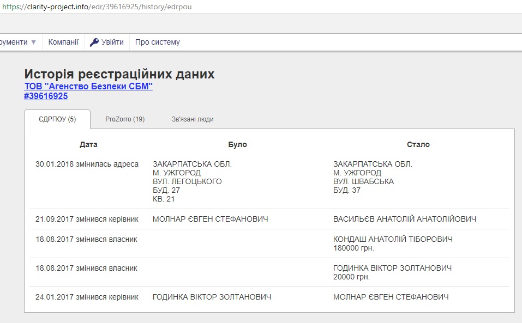Click КОНДАШ АНАТОЛІЙ ТІБОРОВИЧ owner name

coord(393,239)
